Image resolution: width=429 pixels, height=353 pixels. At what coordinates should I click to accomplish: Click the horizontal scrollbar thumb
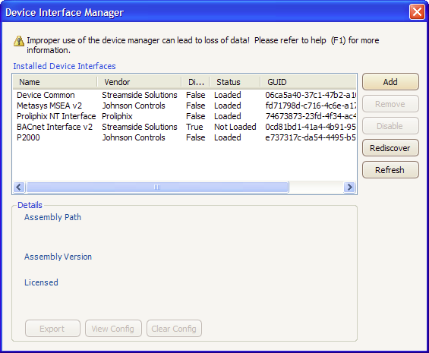tap(157, 188)
